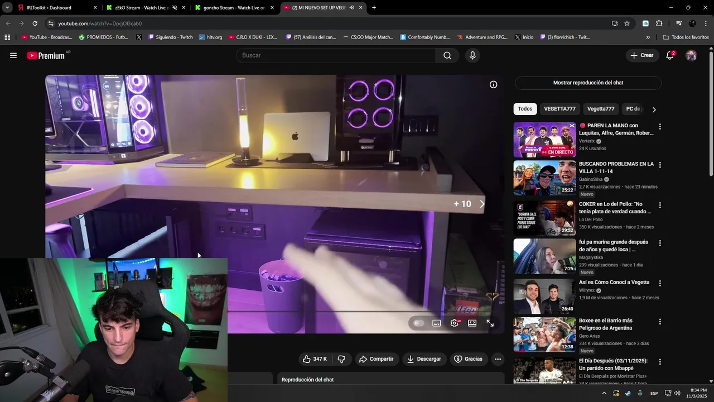
Task: Install app icon in address bar
Action: (615, 23)
